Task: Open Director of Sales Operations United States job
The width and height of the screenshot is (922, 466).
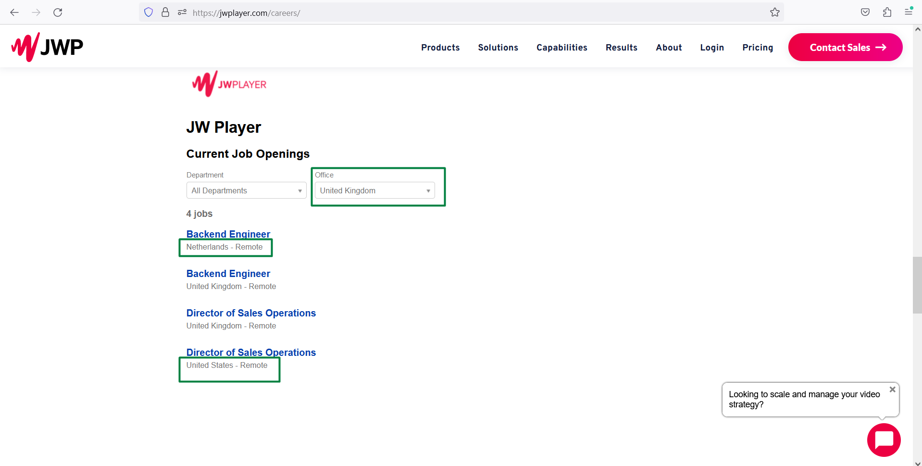Action: [x=251, y=353]
